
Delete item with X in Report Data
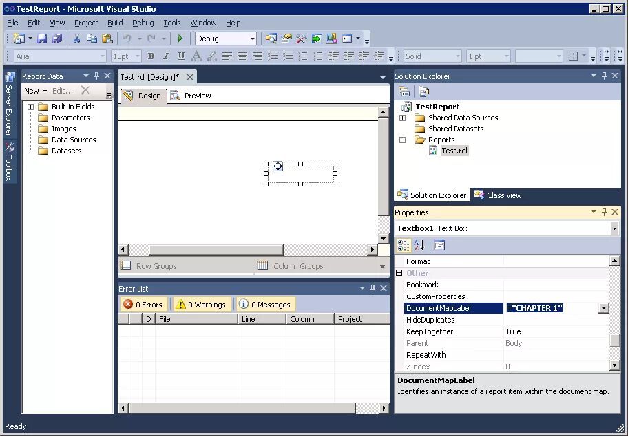coord(85,90)
